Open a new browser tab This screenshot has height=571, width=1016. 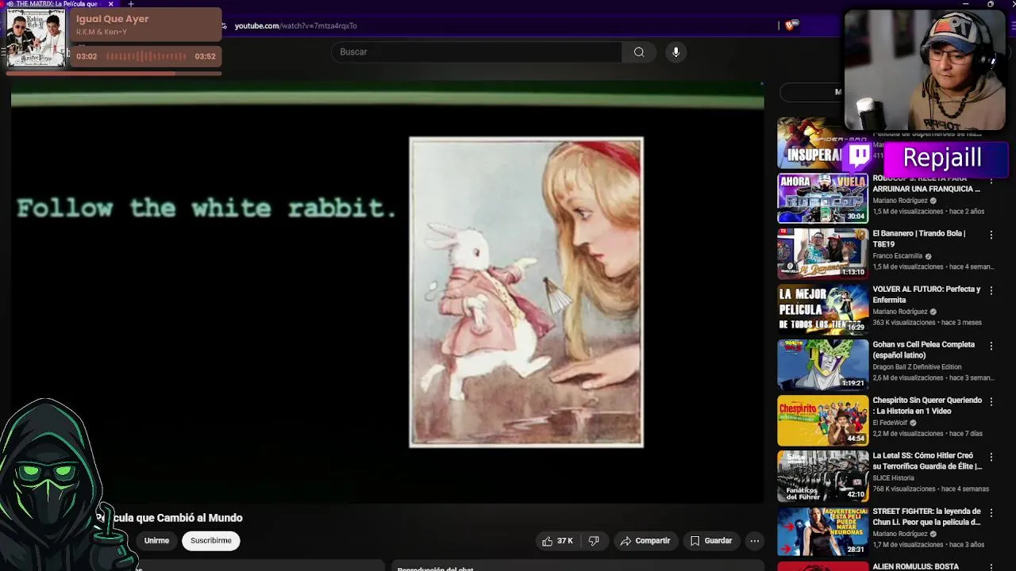[x=131, y=4]
